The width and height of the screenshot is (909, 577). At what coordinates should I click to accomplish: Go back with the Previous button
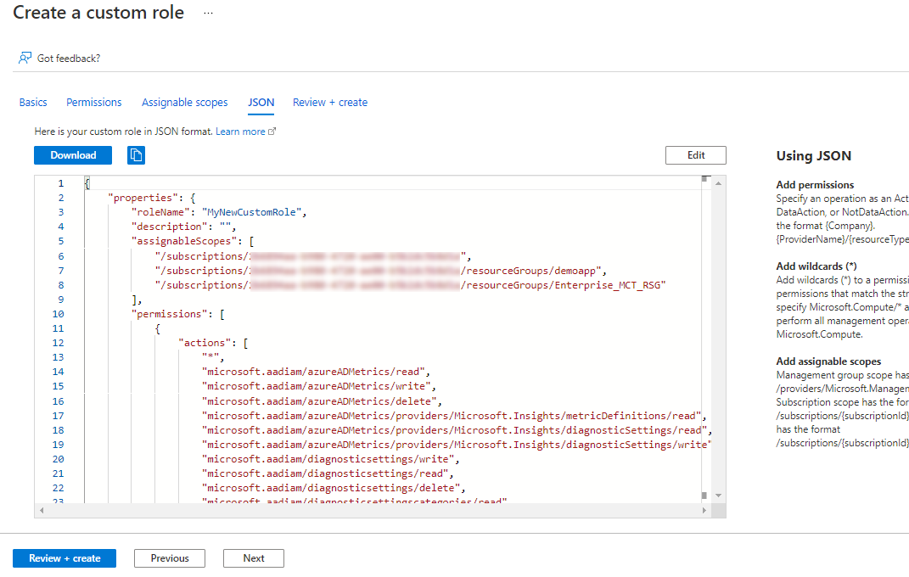[170, 558]
